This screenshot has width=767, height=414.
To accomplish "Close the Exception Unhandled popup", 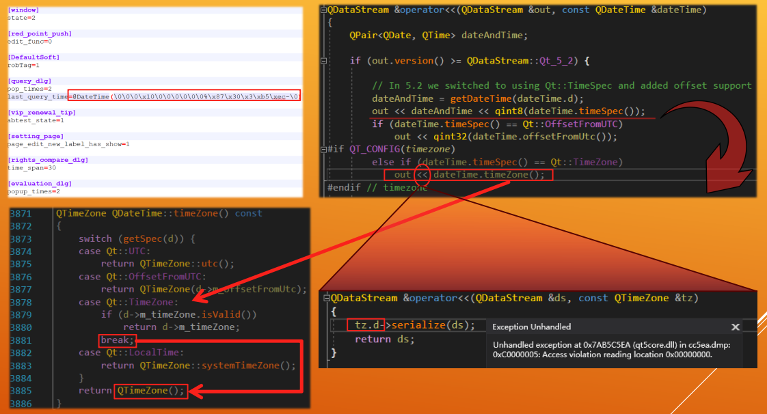I will pos(736,327).
